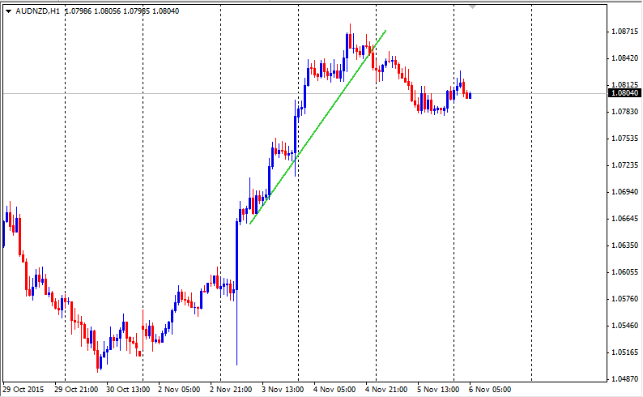Click the chart shift marker triangle at top
This screenshot has width=643, height=397.
[472, 7]
